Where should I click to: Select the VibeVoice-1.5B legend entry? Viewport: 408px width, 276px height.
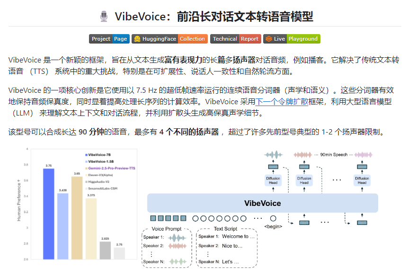click(x=99, y=161)
